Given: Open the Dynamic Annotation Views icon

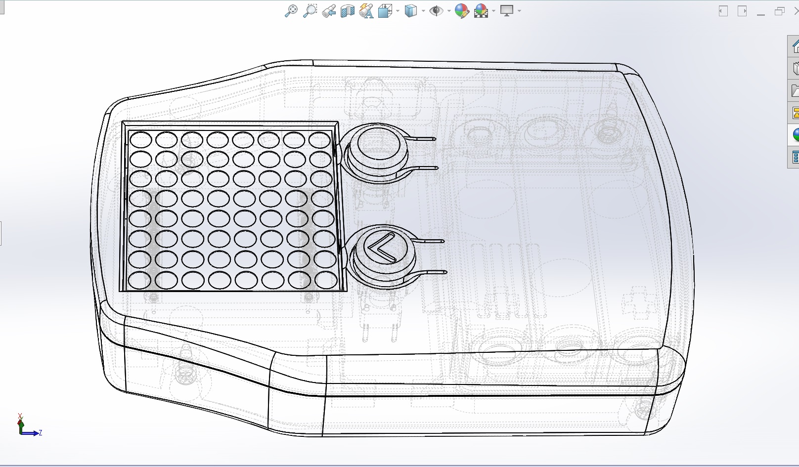Looking at the screenshot, I should 366,11.
